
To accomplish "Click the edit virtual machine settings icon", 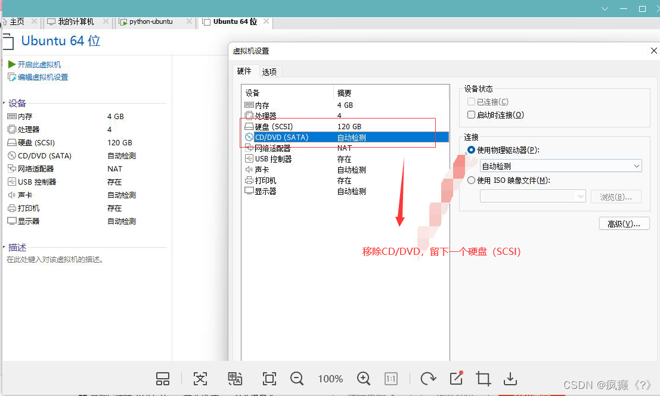I will coord(12,77).
